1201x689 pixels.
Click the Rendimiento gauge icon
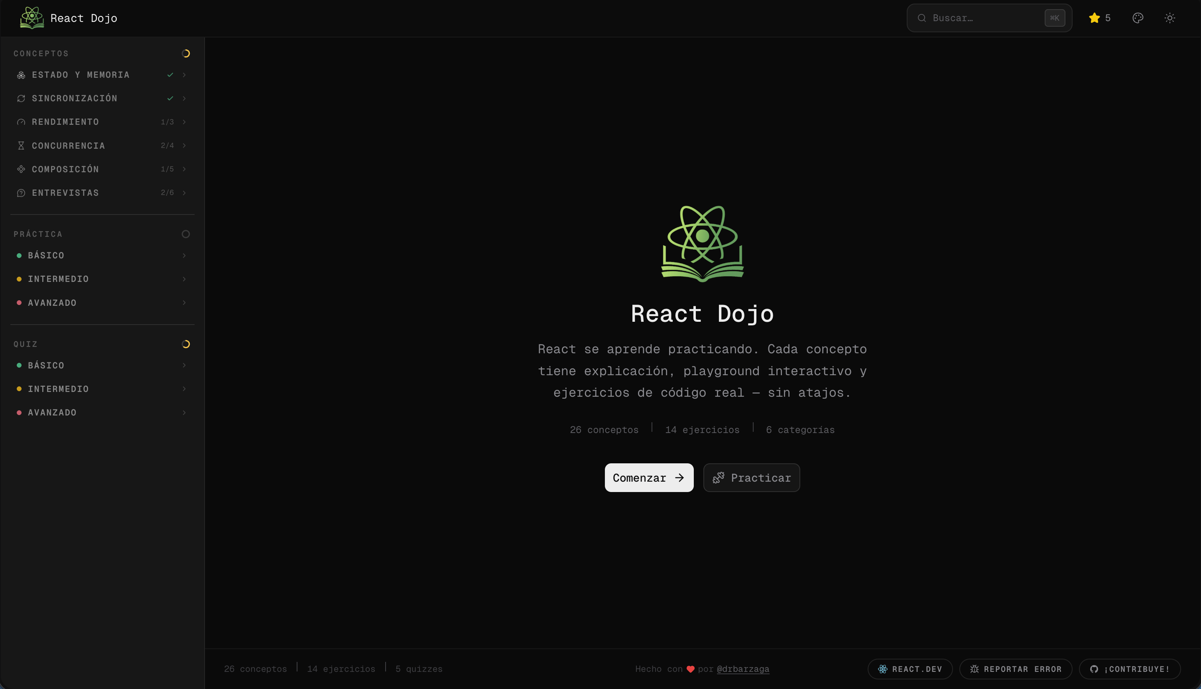[x=21, y=122]
